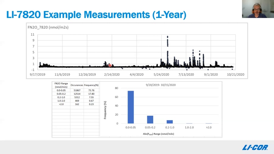
Task: Click the x-axis date '12/26/2019'
Action: [87, 75]
